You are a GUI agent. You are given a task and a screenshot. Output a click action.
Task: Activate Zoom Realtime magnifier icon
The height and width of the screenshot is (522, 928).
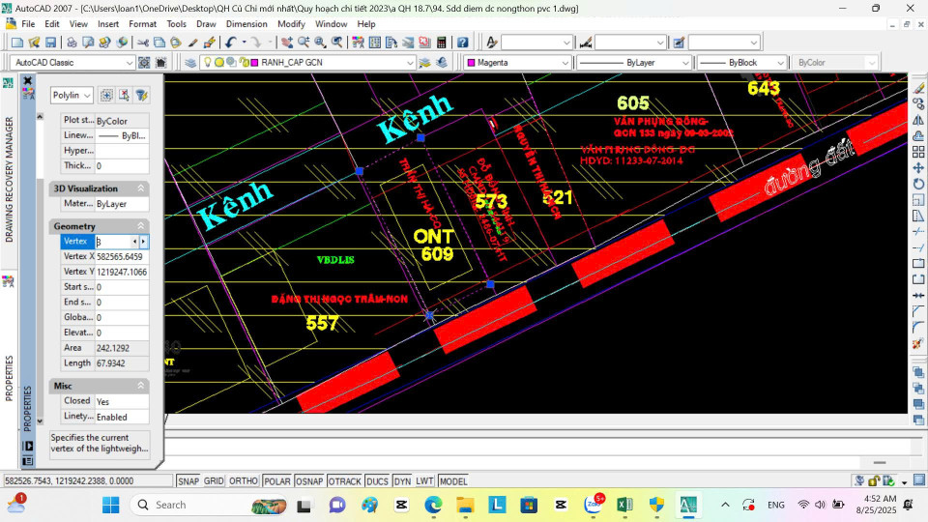pyautogui.click(x=304, y=43)
